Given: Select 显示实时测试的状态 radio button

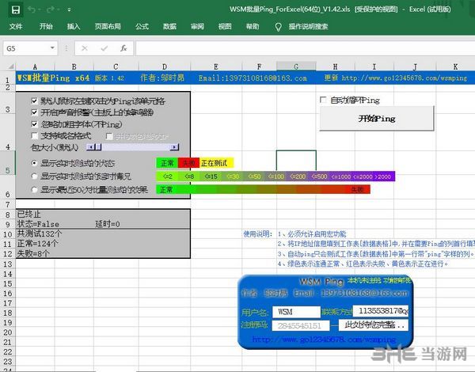Looking at the screenshot, I should tap(35, 163).
